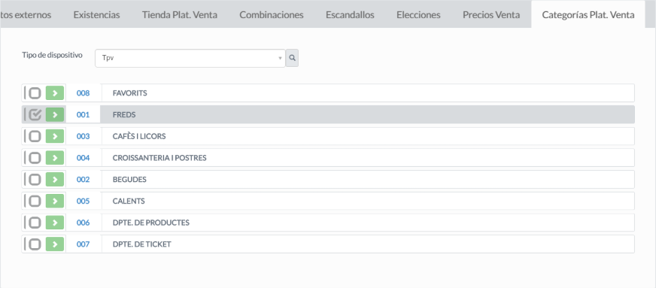This screenshot has height=288, width=656.
Task: Expand CAFÈS I LICORS green arrow
Action: click(55, 136)
